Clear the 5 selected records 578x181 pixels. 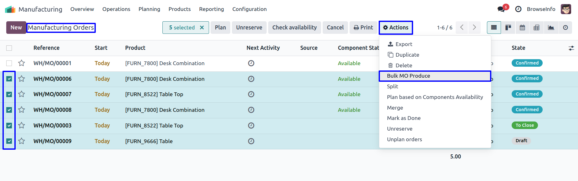pyautogui.click(x=202, y=28)
